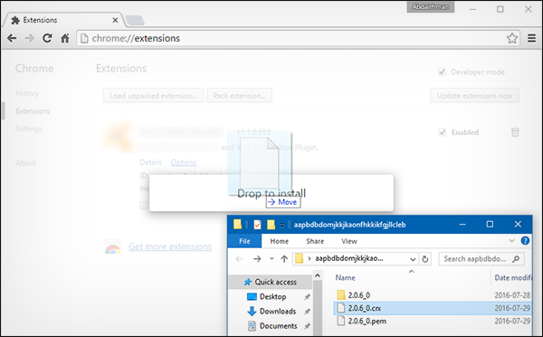This screenshot has width=543, height=337.
Task: Click the Search aapbdbdo... field
Action: (481, 259)
